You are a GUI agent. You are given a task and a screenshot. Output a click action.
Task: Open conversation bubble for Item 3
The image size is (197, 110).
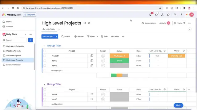pos(92,65)
